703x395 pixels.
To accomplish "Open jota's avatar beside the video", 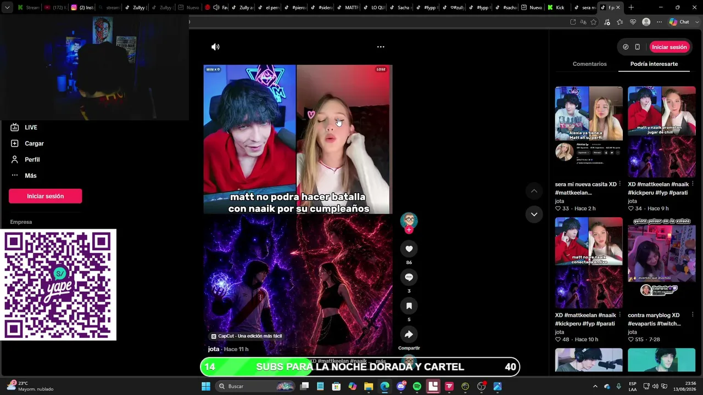I will click(x=409, y=221).
